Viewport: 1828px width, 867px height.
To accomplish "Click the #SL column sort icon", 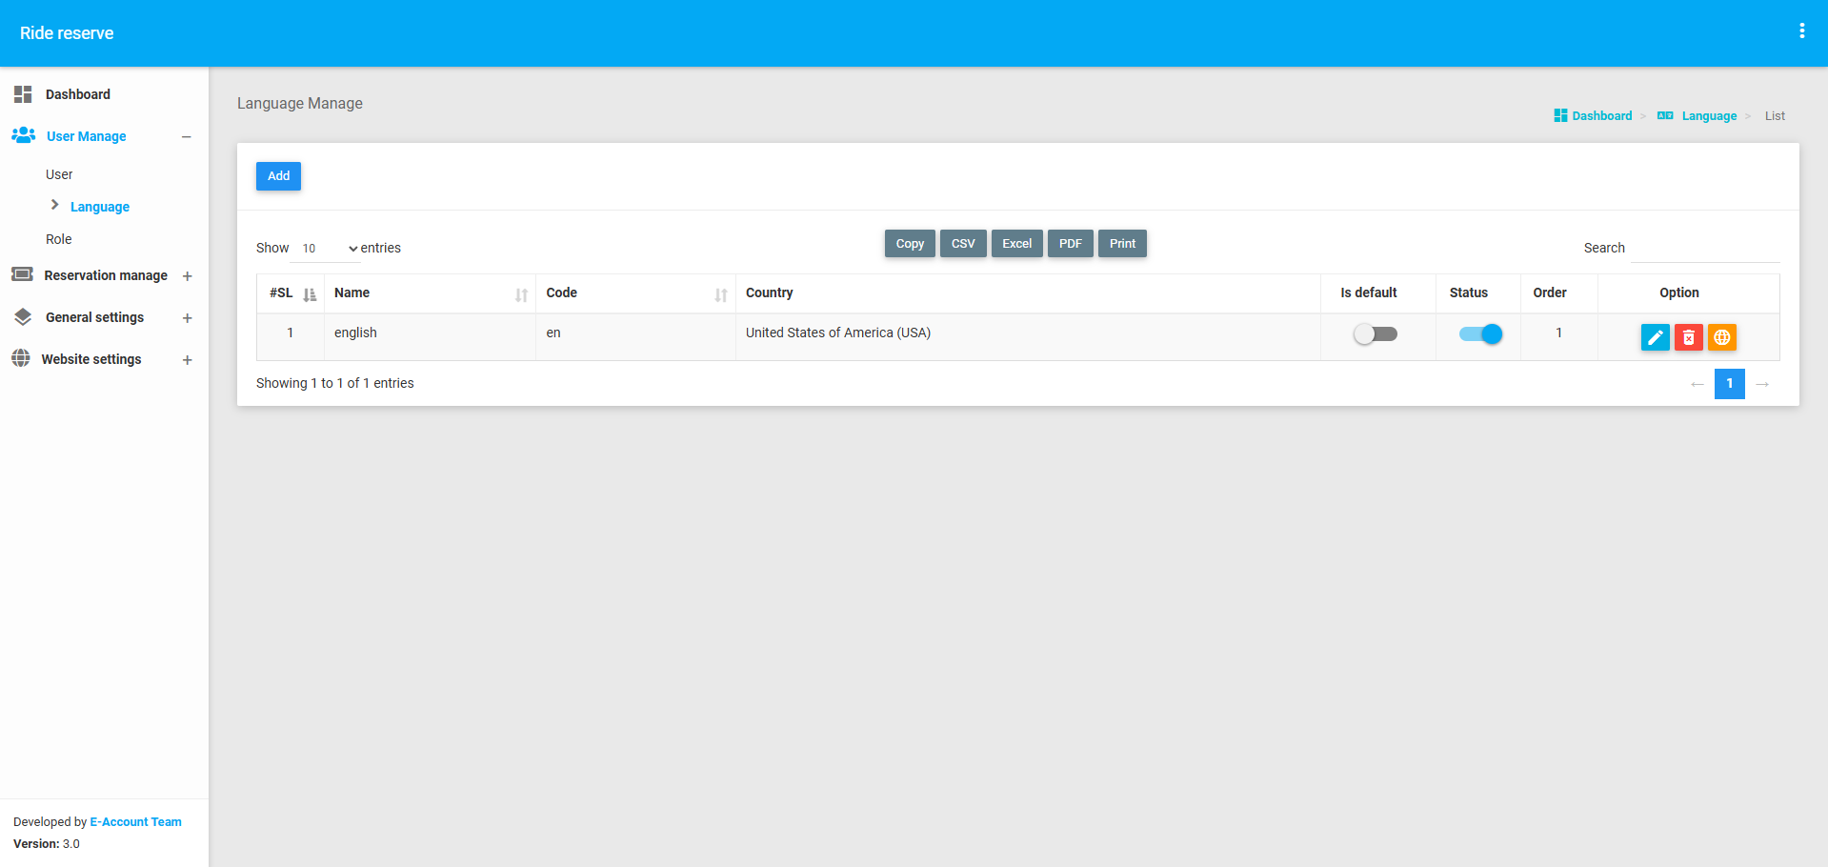I will (x=310, y=294).
